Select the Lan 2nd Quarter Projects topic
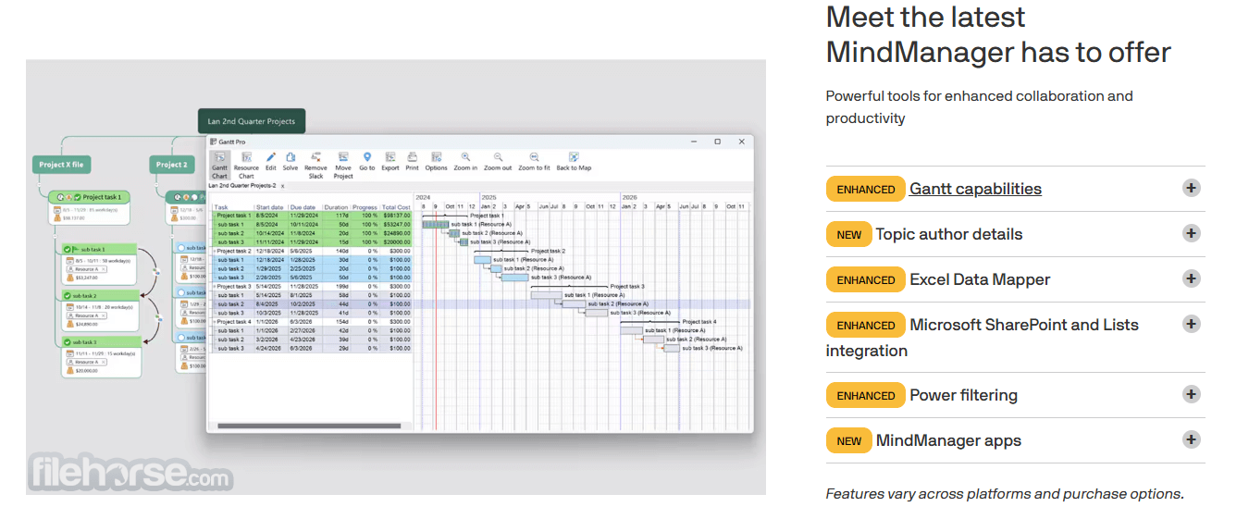Image resolution: width=1249 pixels, height=519 pixels. point(252,121)
